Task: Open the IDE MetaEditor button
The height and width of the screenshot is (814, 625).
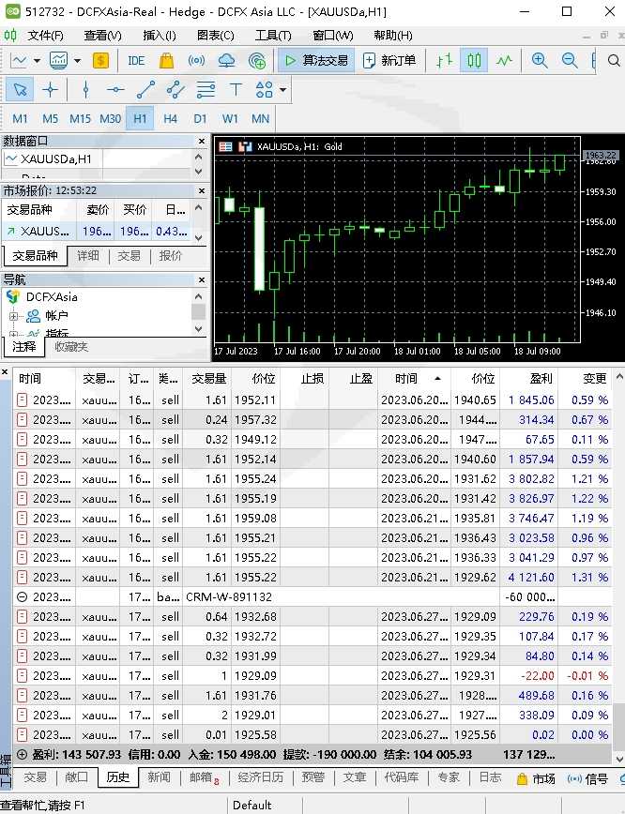Action: pyautogui.click(x=136, y=61)
